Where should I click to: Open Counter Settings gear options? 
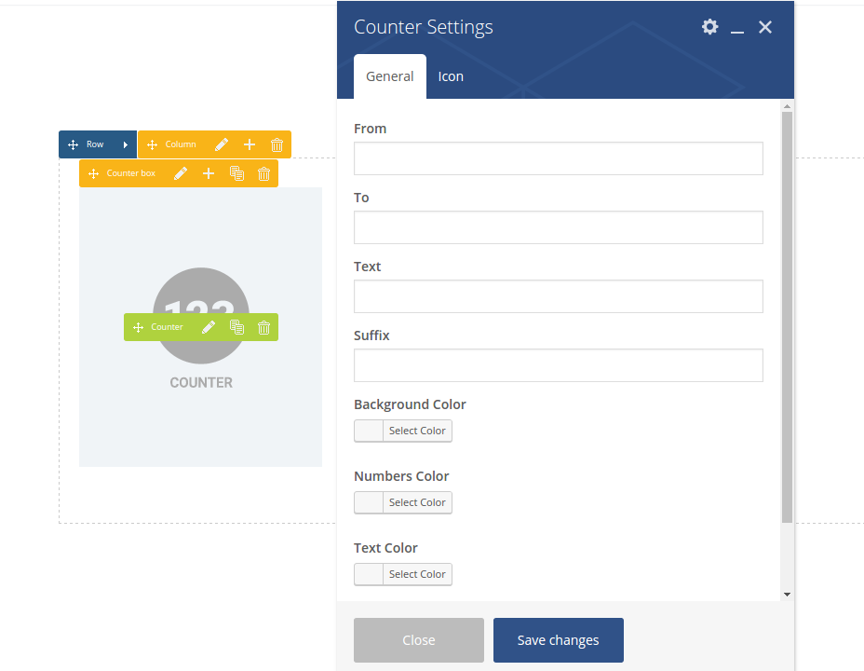click(x=709, y=27)
